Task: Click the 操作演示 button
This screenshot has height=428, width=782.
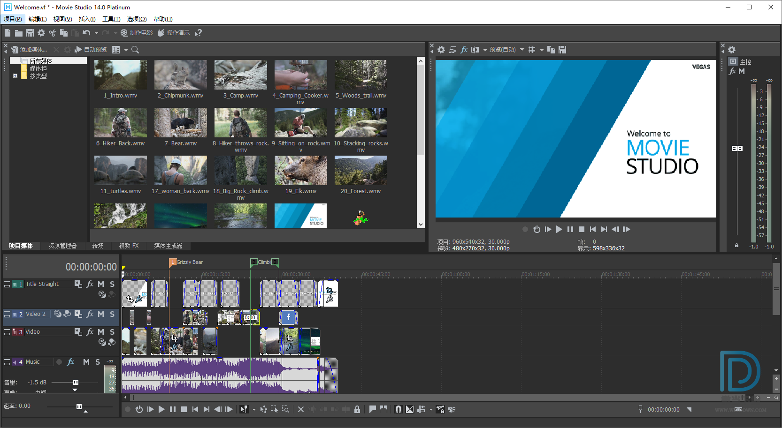Action: pyautogui.click(x=174, y=33)
